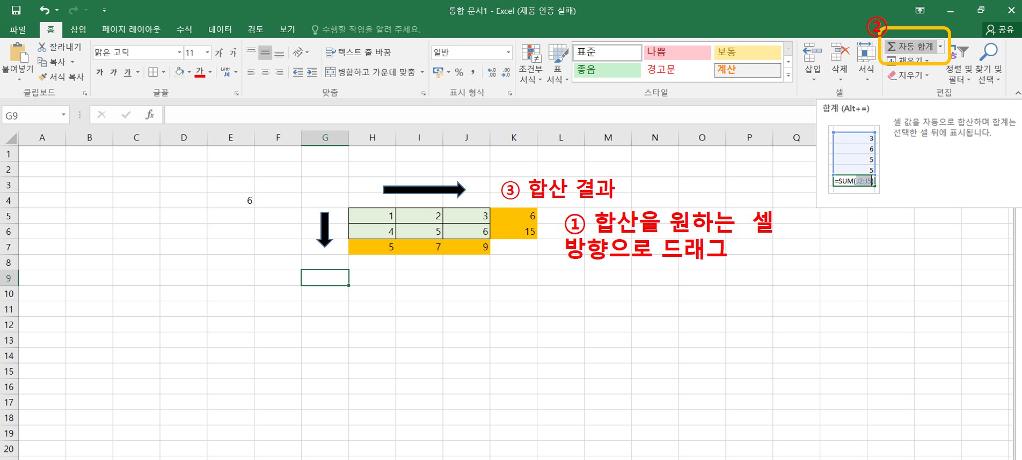Select column G header
Image resolution: width=1022 pixels, height=460 pixels.
tap(325, 138)
